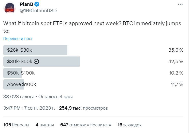Click the 16 закладок bookmarks count
This screenshot has height=133, width=192.
point(129,125)
